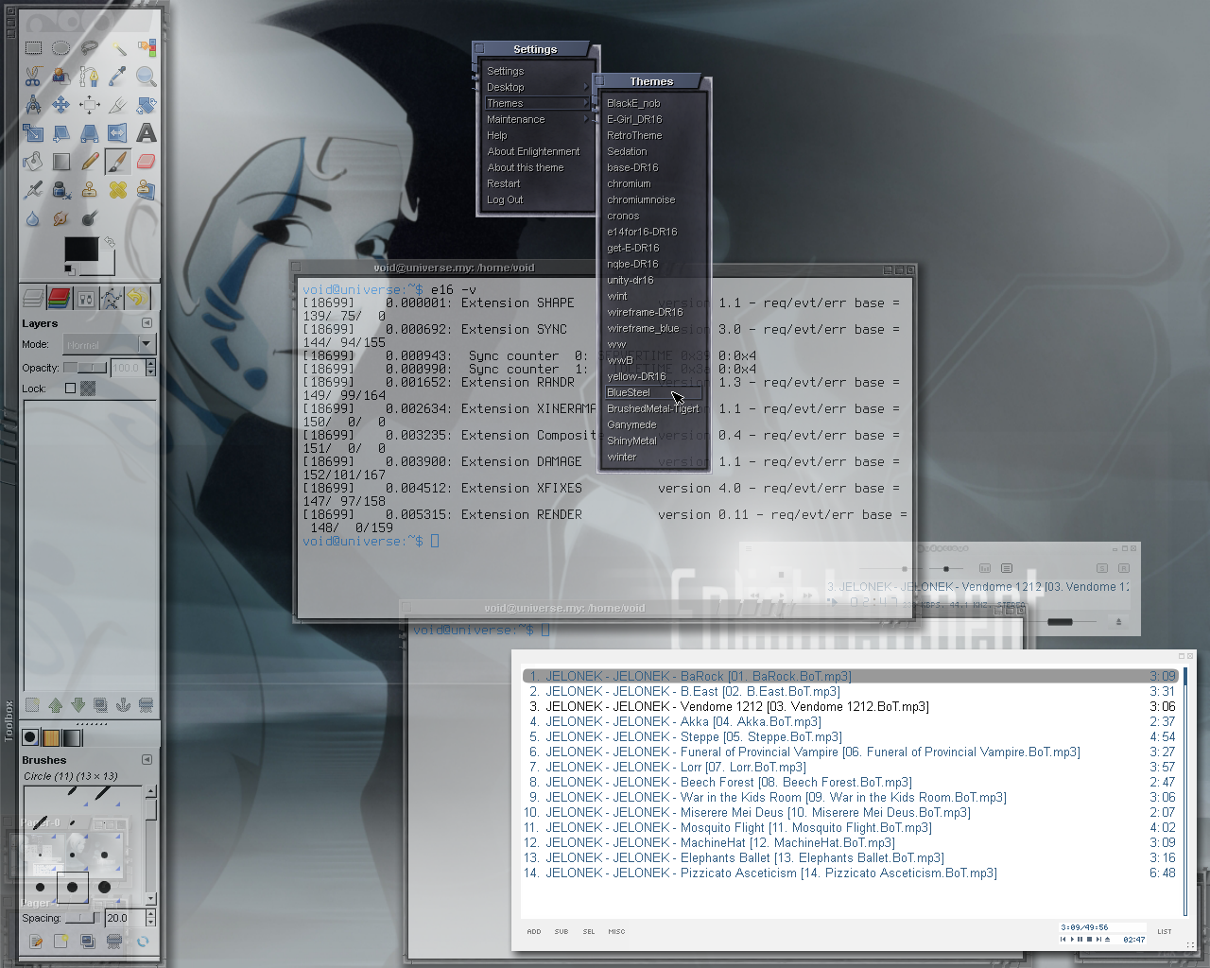Adjust the brush Spacing slider

(x=82, y=918)
